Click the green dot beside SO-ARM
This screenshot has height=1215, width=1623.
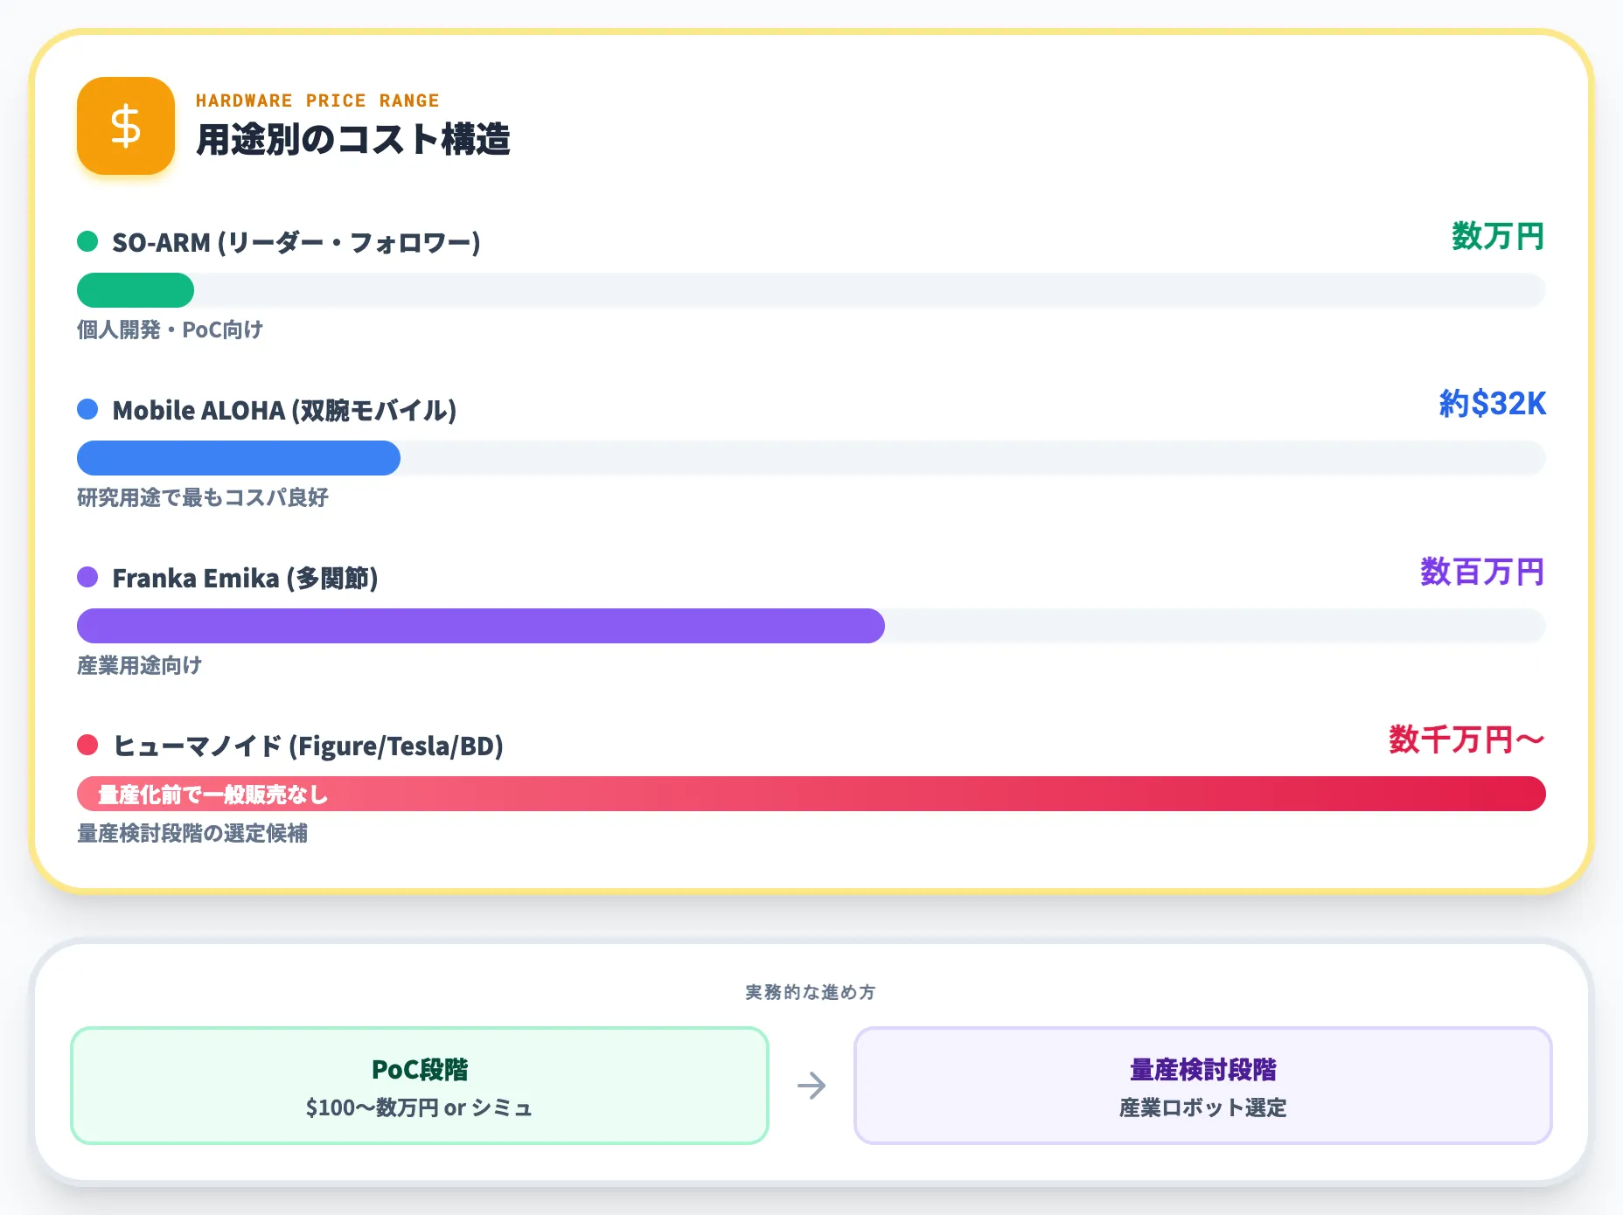87,241
